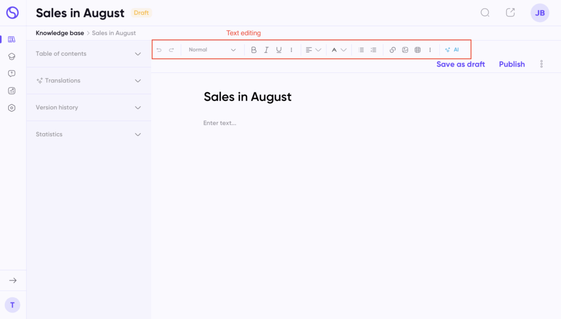This screenshot has width=561, height=319.
Task: Create a numbered list
Action: 374,50
